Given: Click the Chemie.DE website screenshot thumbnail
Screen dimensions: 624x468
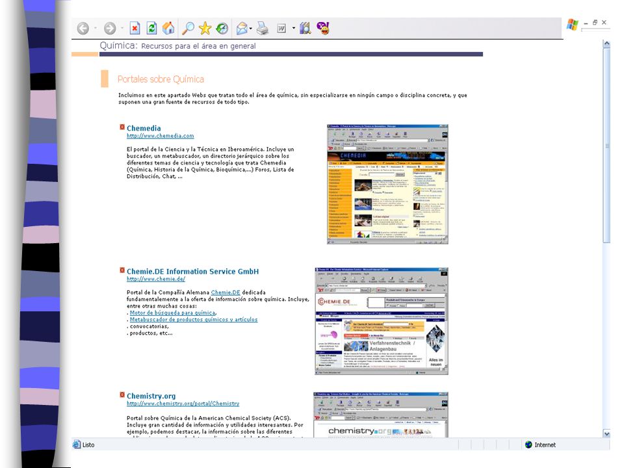Looking at the screenshot, I should [382, 321].
